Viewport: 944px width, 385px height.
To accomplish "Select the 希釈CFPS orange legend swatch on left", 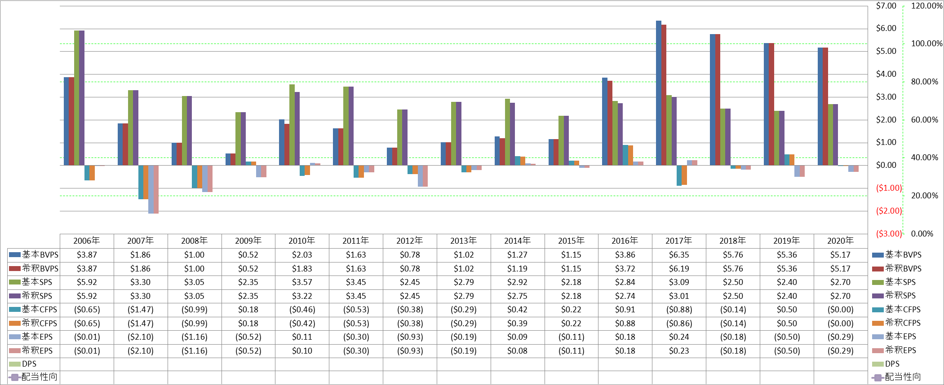I will (x=15, y=324).
